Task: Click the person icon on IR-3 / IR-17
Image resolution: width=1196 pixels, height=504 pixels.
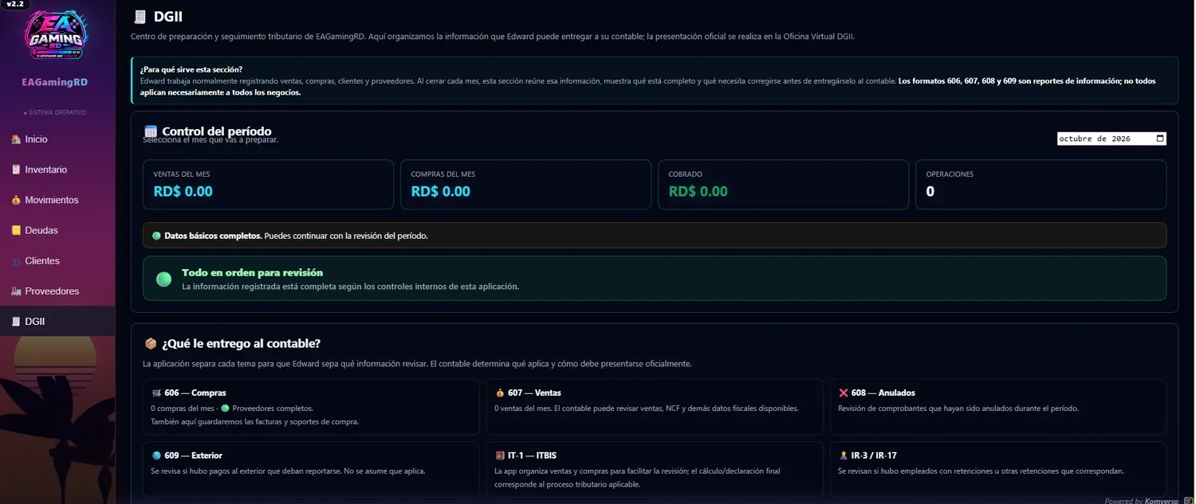Action: click(844, 455)
